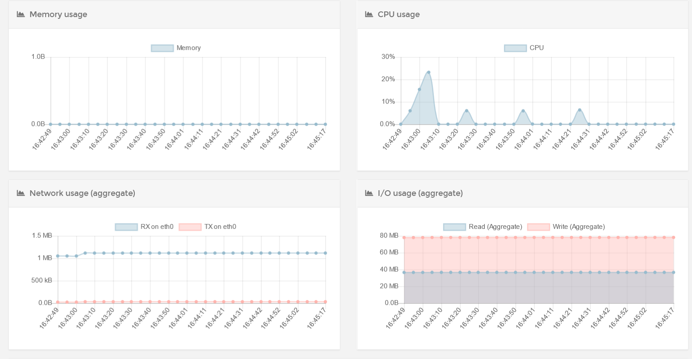This screenshot has height=359, width=692.
Task: Select the CPU spike point near 16:44:01
Action: (523, 111)
